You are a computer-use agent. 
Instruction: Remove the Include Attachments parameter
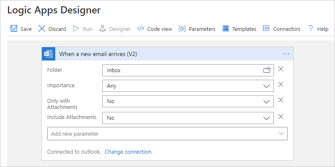click(x=281, y=116)
